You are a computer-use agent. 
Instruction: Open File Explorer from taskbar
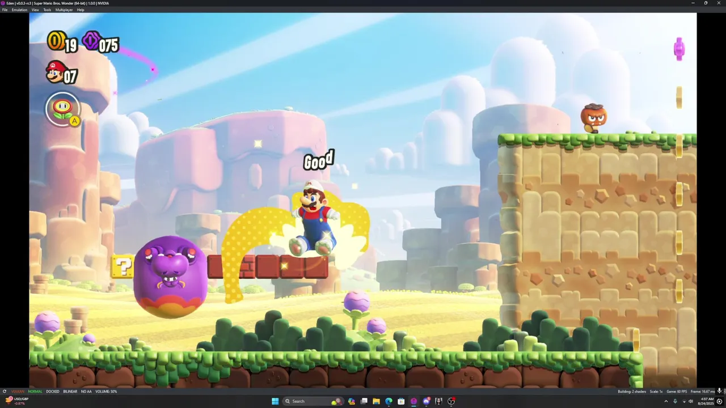coord(376,401)
